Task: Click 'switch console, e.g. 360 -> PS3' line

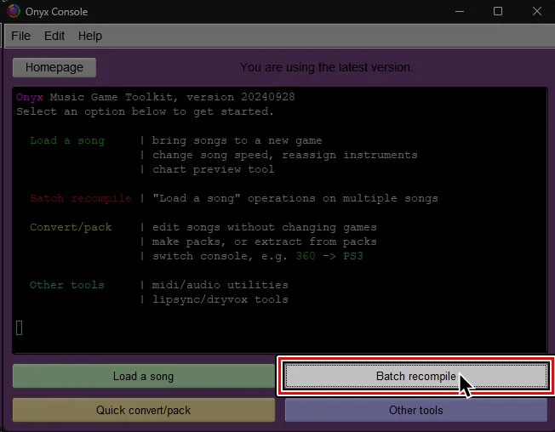Action: coord(258,256)
